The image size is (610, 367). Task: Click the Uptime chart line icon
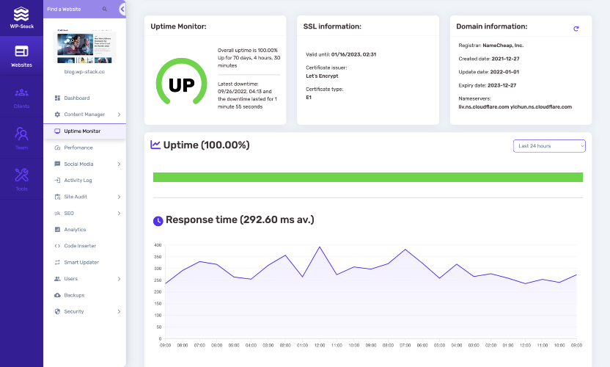pos(155,145)
